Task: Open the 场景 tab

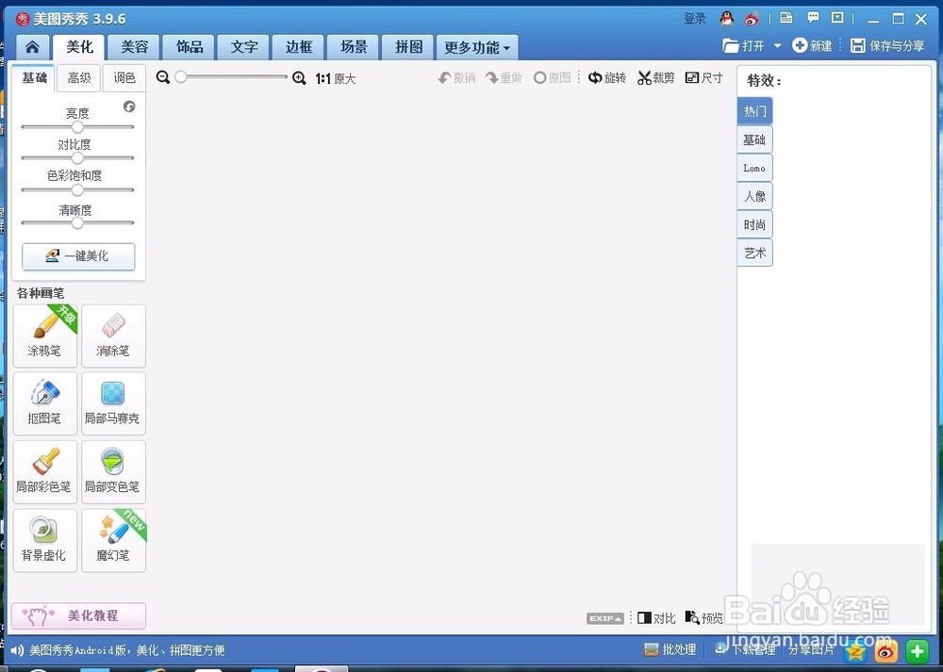Action: point(354,47)
